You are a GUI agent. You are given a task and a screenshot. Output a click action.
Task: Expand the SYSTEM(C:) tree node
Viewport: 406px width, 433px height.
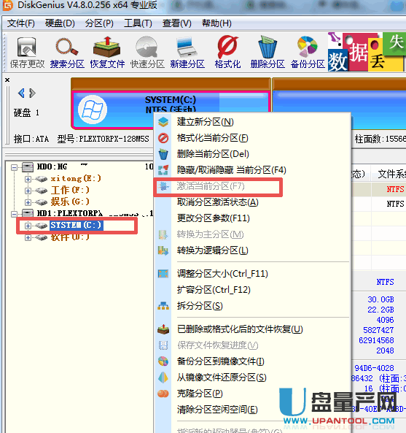point(28,226)
